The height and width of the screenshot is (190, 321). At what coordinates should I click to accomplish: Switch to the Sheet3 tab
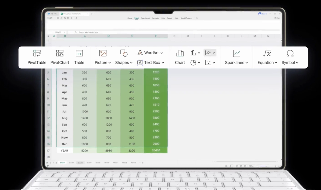pos(80,163)
